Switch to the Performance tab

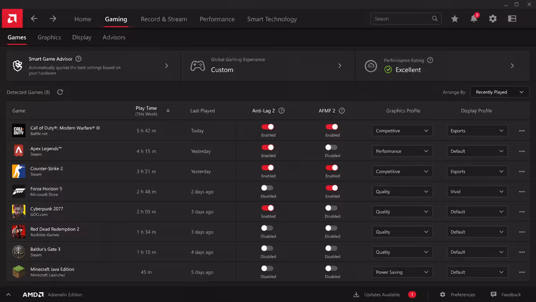(217, 19)
